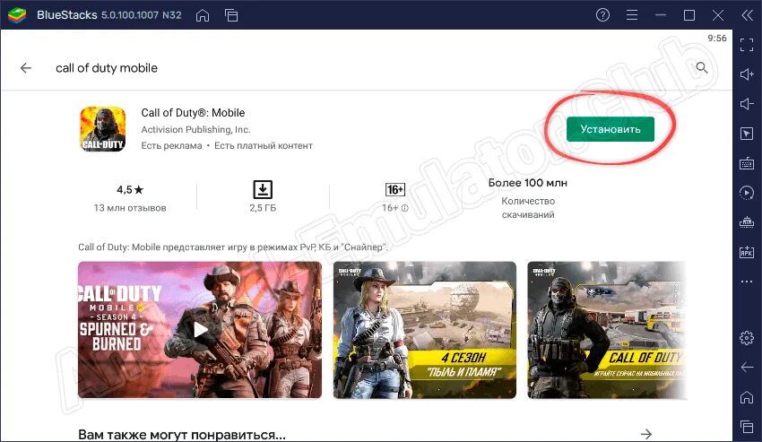Click the 16+ rating info icon
Viewport: 762px width, 442px height.
(405, 208)
